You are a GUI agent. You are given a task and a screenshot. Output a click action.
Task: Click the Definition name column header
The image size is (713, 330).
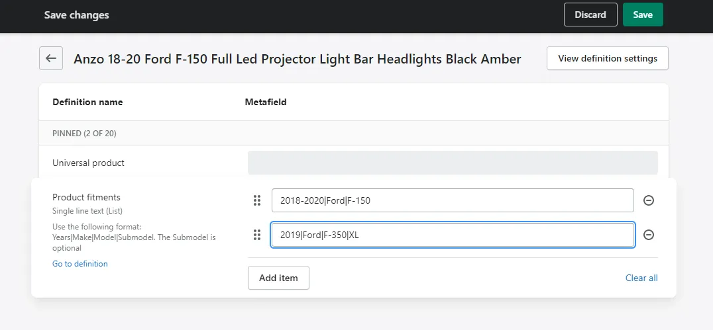pos(87,102)
